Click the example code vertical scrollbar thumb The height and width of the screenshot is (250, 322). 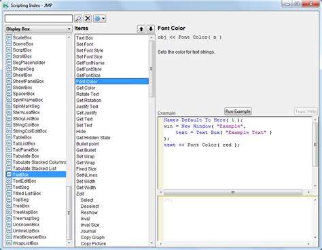(315, 145)
